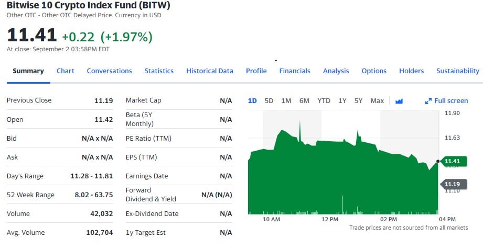The width and height of the screenshot is (483, 250).
Task: Click the 1y Target Est label
Action: point(146,233)
